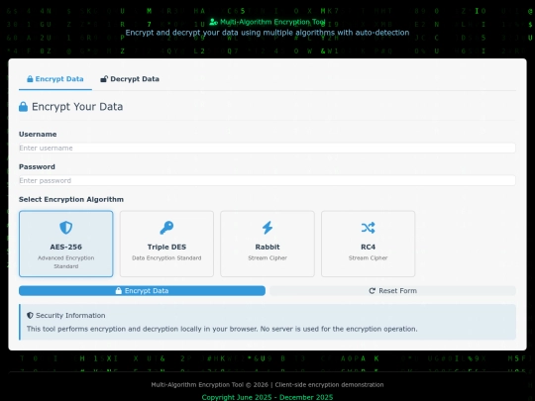Click the user-lock icon in page title
Screen dimensions: 535x401
[214, 22]
